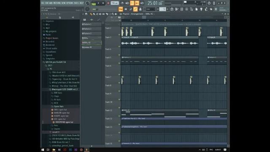Image resolution: width=270 pixels, height=152 pixels.
Task: Open the EDIT menu
Action: pos(47,3)
